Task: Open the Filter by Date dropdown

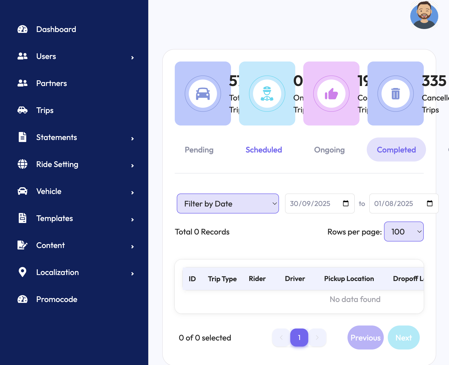Action: click(x=228, y=203)
